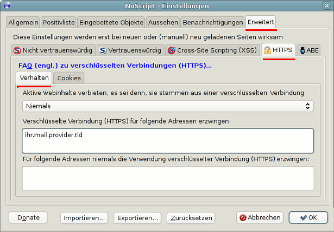Select the blue S icon for Vertrauenswürdig

coord(103,50)
